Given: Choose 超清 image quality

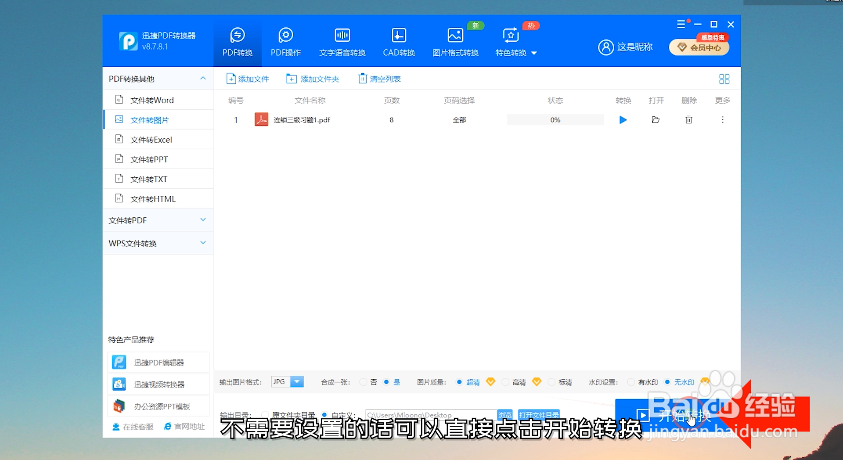Looking at the screenshot, I should click(x=459, y=382).
